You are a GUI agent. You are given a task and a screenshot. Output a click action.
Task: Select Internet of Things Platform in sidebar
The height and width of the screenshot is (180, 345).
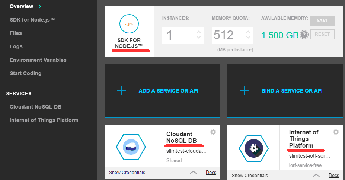point(44,120)
